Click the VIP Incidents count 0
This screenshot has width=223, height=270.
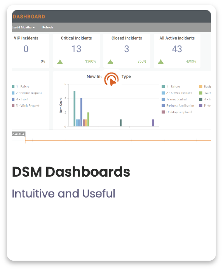(26, 49)
